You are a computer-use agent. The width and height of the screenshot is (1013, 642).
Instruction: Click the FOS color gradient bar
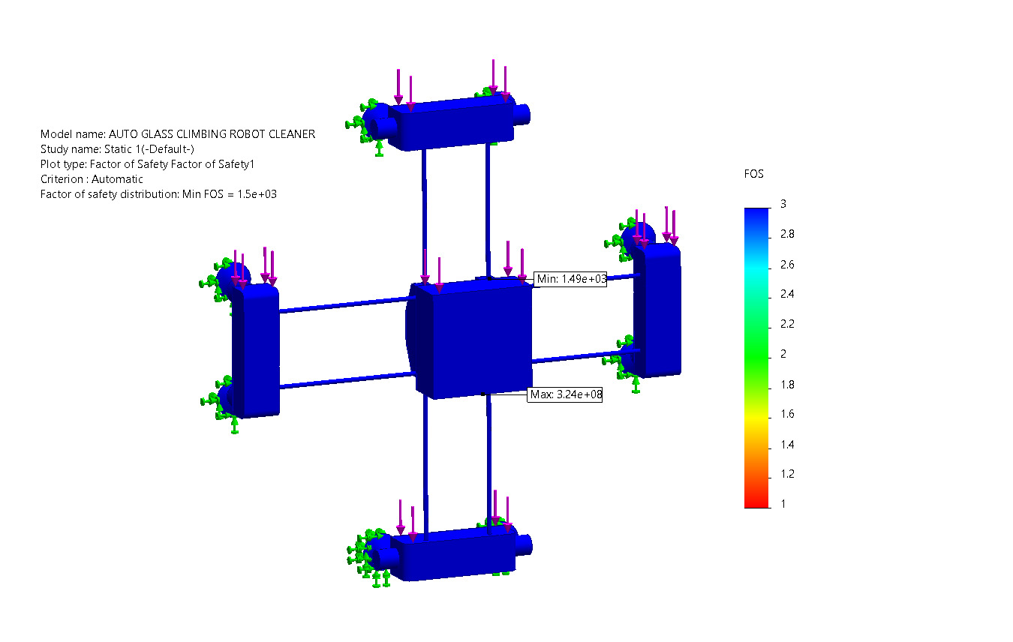(x=757, y=358)
